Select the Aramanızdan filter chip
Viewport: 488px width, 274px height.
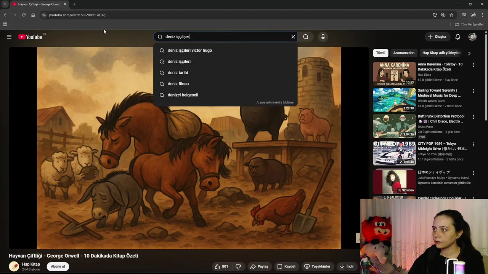pyautogui.click(x=404, y=53)
